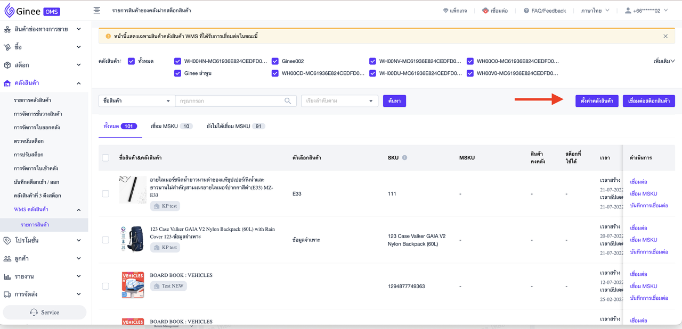The width and height of the screenshot is (682, 329).
Task: Select the BOARD BOOK : VEHICLES row checkbox
Action: click(105, 286)
